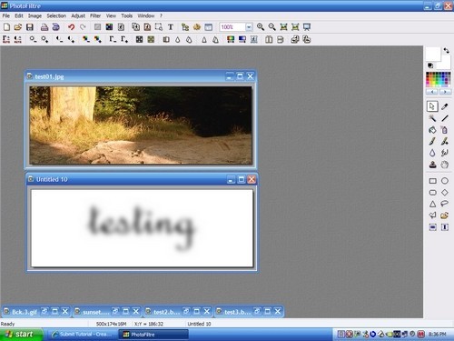454x341 pixels.
Task: Select the Smudge finger tool
Action: [x=445, y=153]
